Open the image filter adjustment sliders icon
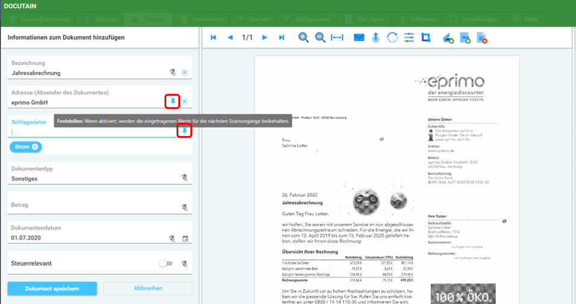Screen dimensions: 576x304 pos(409,37)
